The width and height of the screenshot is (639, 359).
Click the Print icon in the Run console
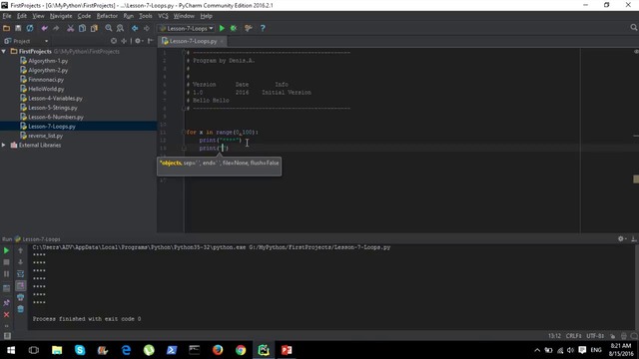point(20,297)
